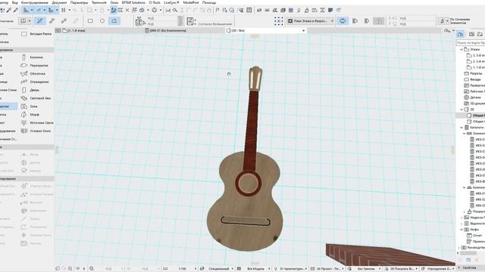Click the syringe inject parameters icon

[15, 10]
